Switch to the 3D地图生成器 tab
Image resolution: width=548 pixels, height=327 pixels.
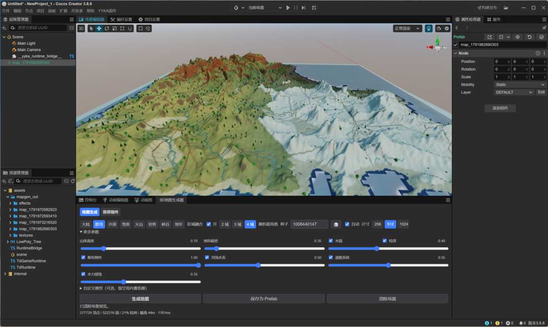coord(172,200)
